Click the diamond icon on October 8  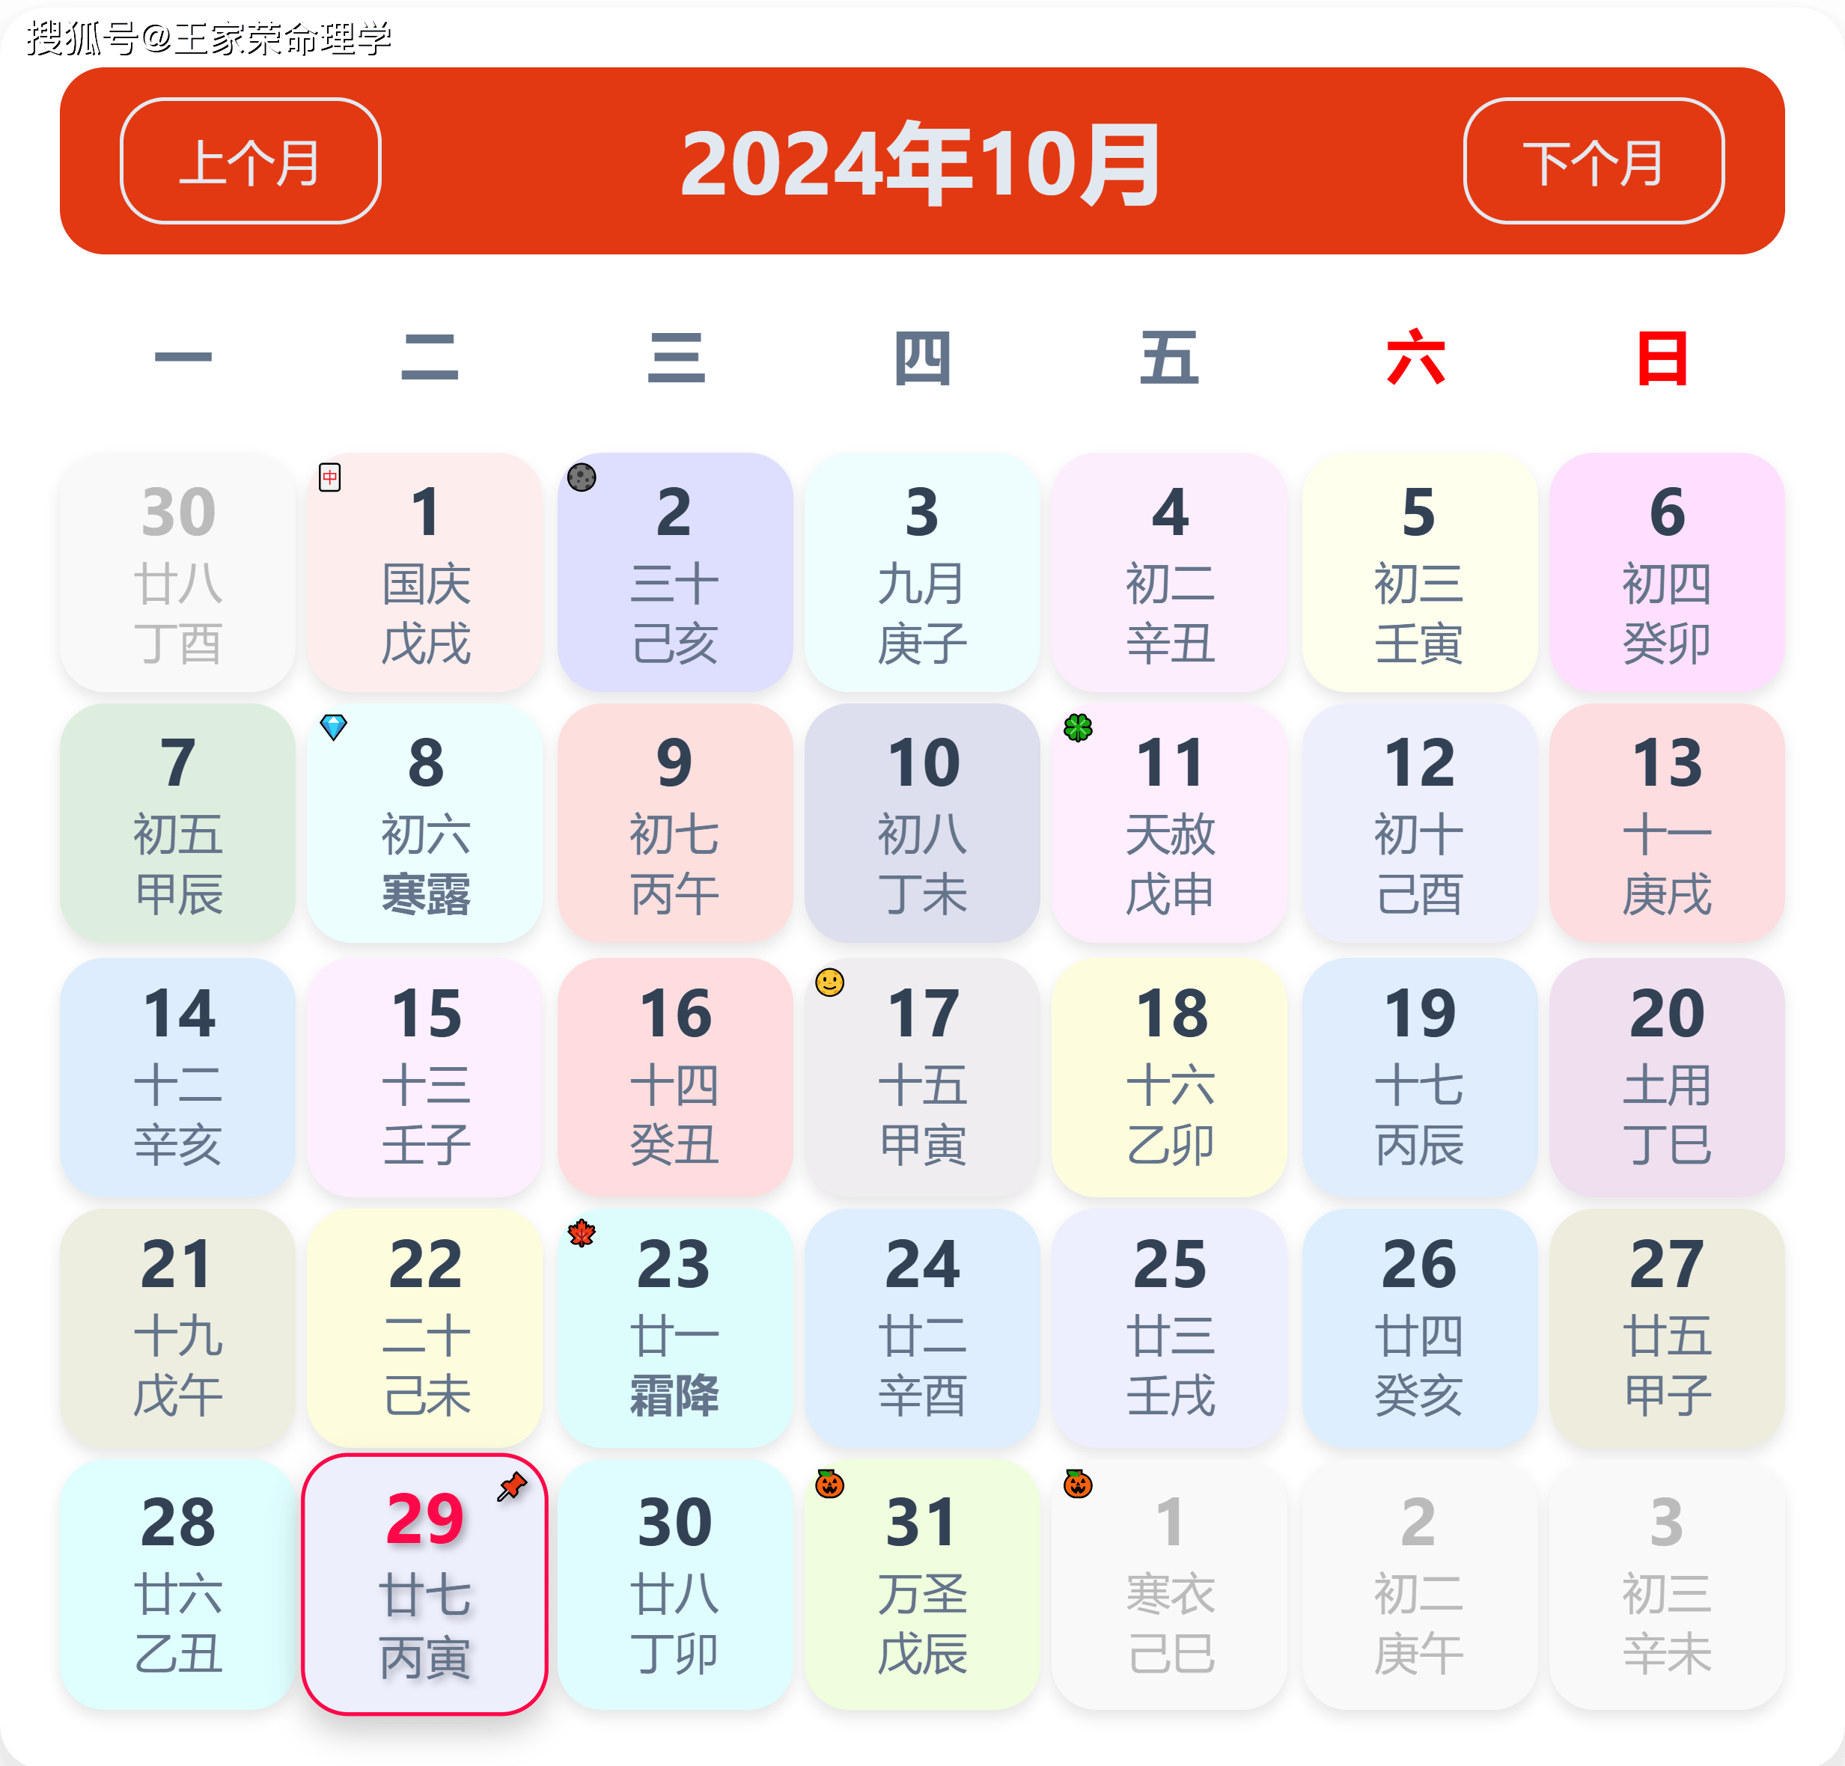coord(333,727)
